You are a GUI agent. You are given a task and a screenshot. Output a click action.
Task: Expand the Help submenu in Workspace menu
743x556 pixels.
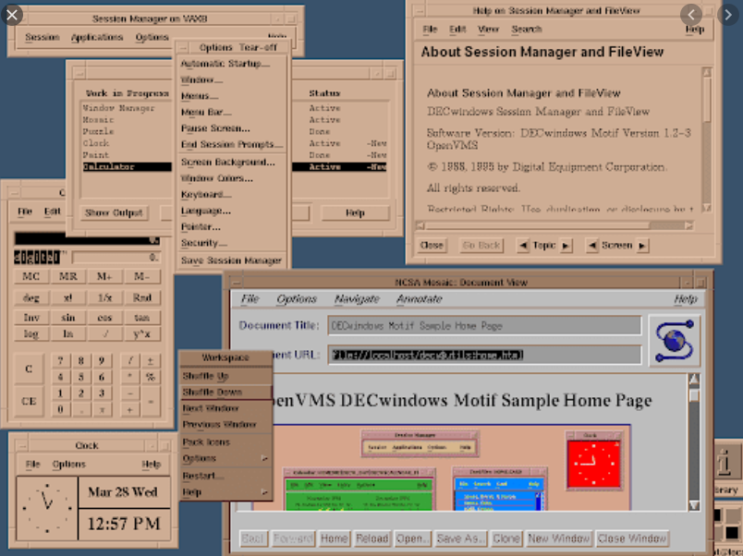(225, 492)
